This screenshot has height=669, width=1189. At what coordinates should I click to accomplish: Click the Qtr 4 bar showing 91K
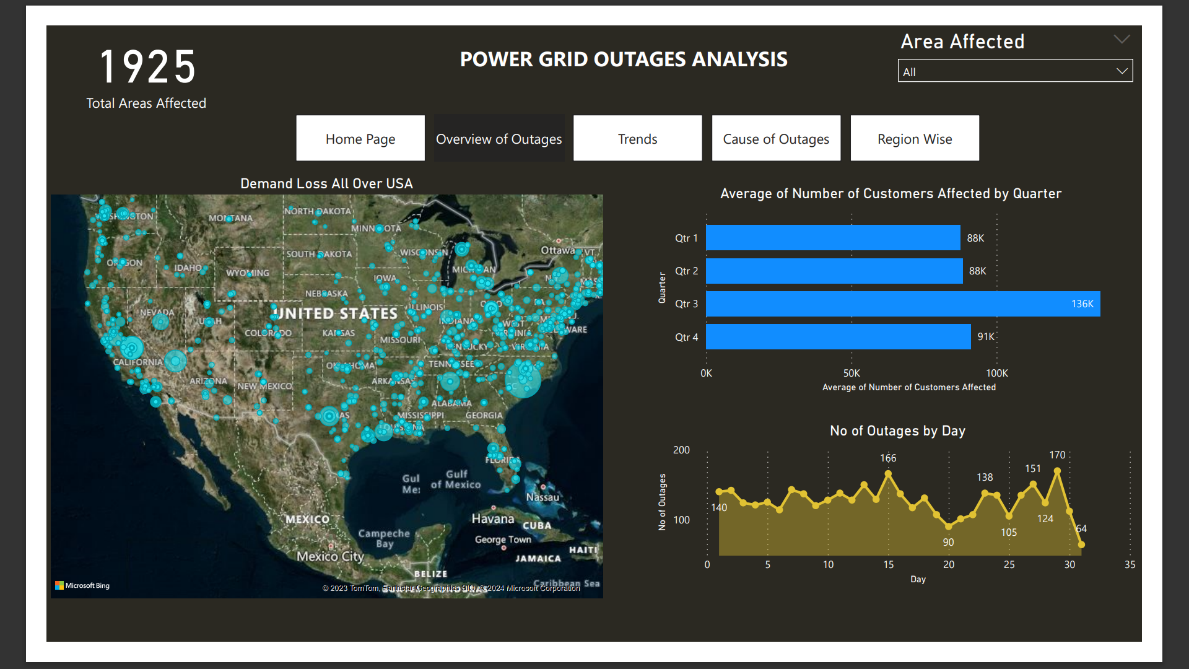tap(838, 337)
